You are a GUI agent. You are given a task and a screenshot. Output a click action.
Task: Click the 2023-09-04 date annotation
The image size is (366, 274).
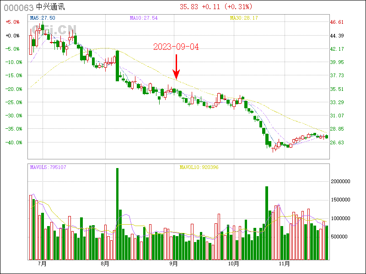(x=176, y=47)
